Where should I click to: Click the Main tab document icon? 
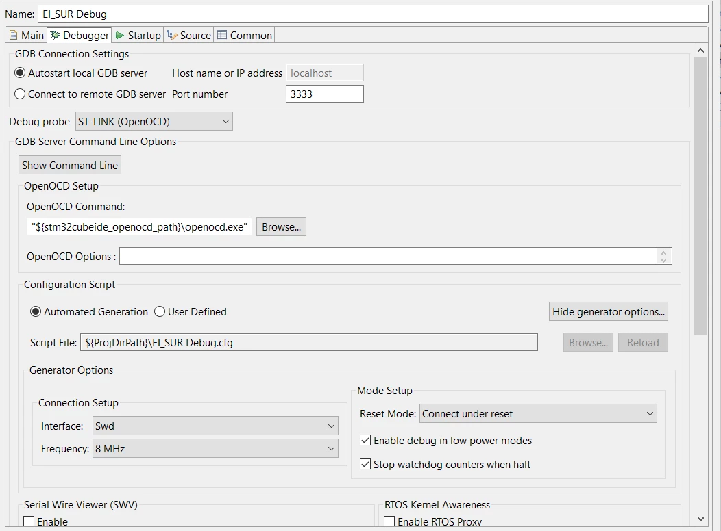(x=14, y=36)
